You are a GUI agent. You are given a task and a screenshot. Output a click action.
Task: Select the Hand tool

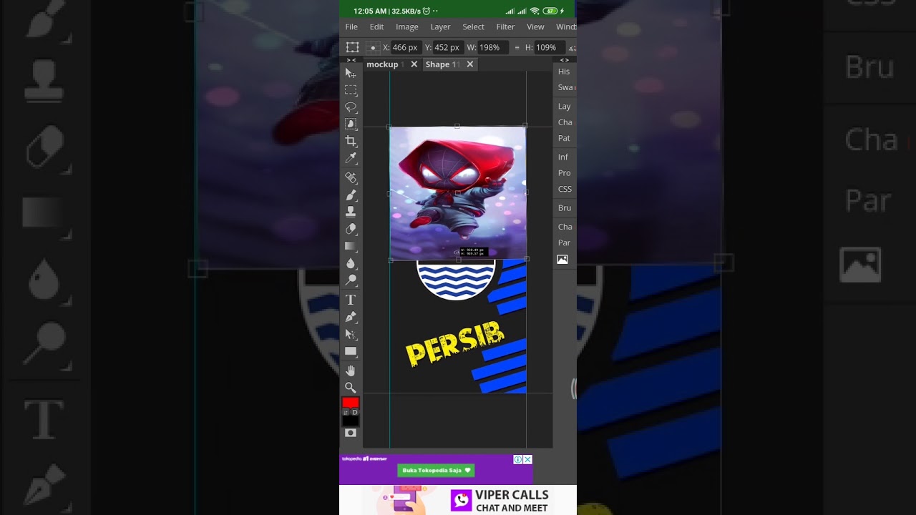(351, 371)
